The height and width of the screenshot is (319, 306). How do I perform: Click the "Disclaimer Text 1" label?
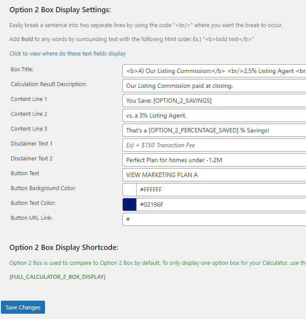31,144
